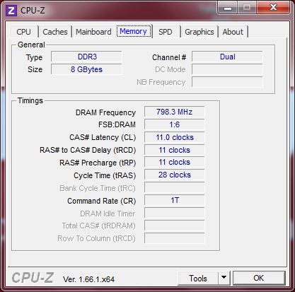
Task: Click the 8 GBytes Size field
Action: 86,69
